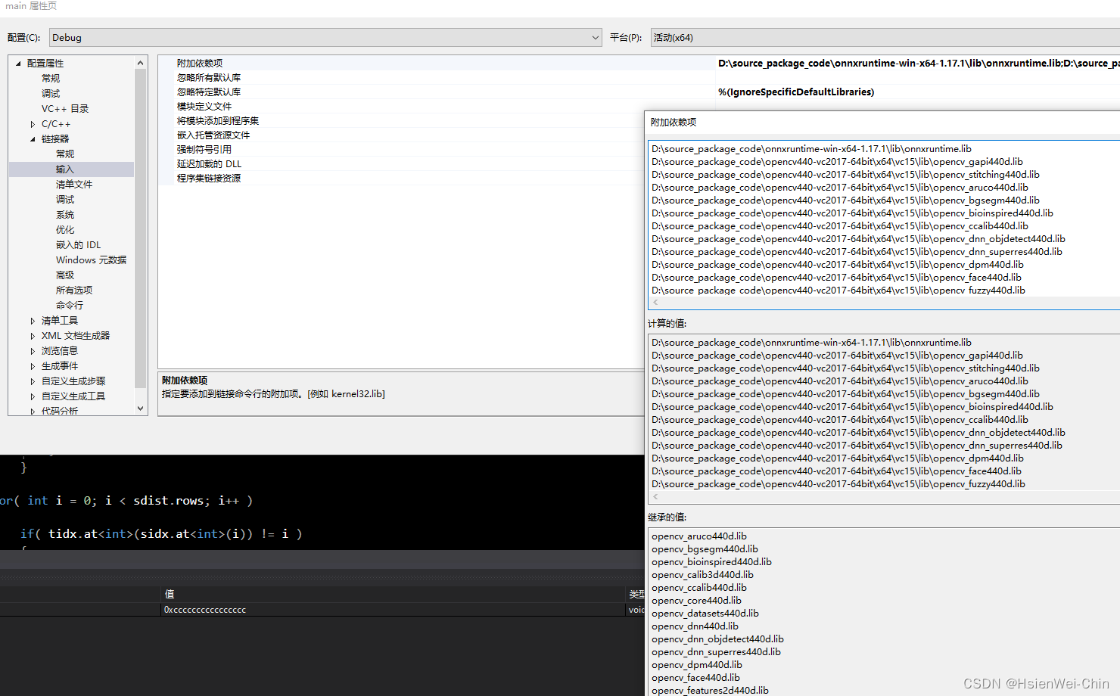1120x696 pixels.
Task: Expand the 生成事件 node arrow
Action: click(x=33, y=366)
